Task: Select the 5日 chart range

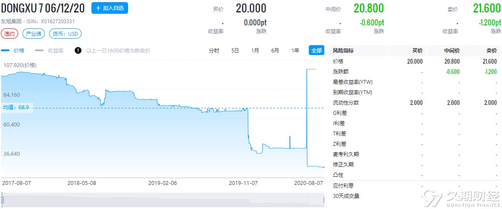Action: (235, 50)
